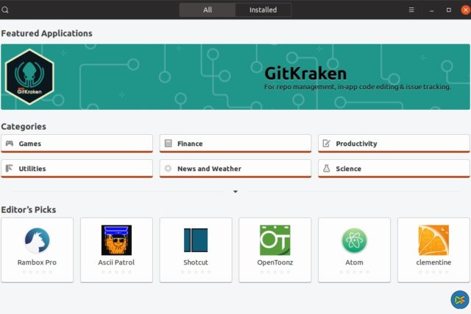Click the Rambox Pro star rating
Screen dimensions: 471x314
37,272
